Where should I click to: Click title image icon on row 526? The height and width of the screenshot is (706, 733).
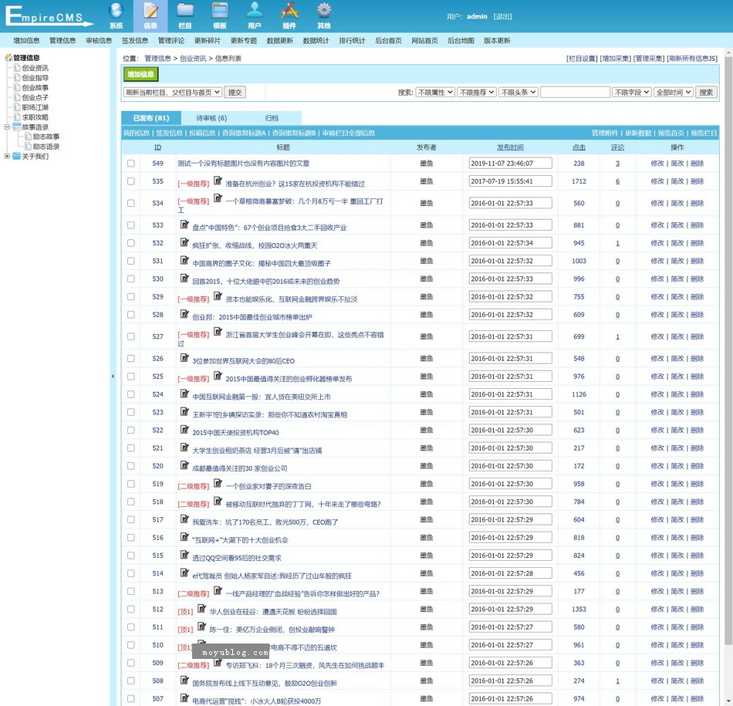point(184,358)
